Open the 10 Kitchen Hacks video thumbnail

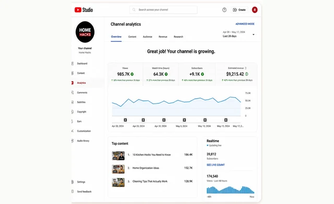[118, 155]
